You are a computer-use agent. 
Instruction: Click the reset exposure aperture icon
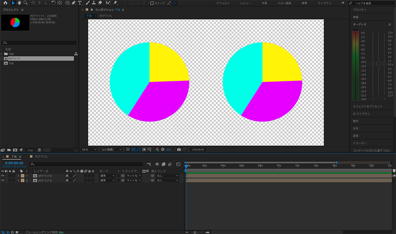point(163,150)
